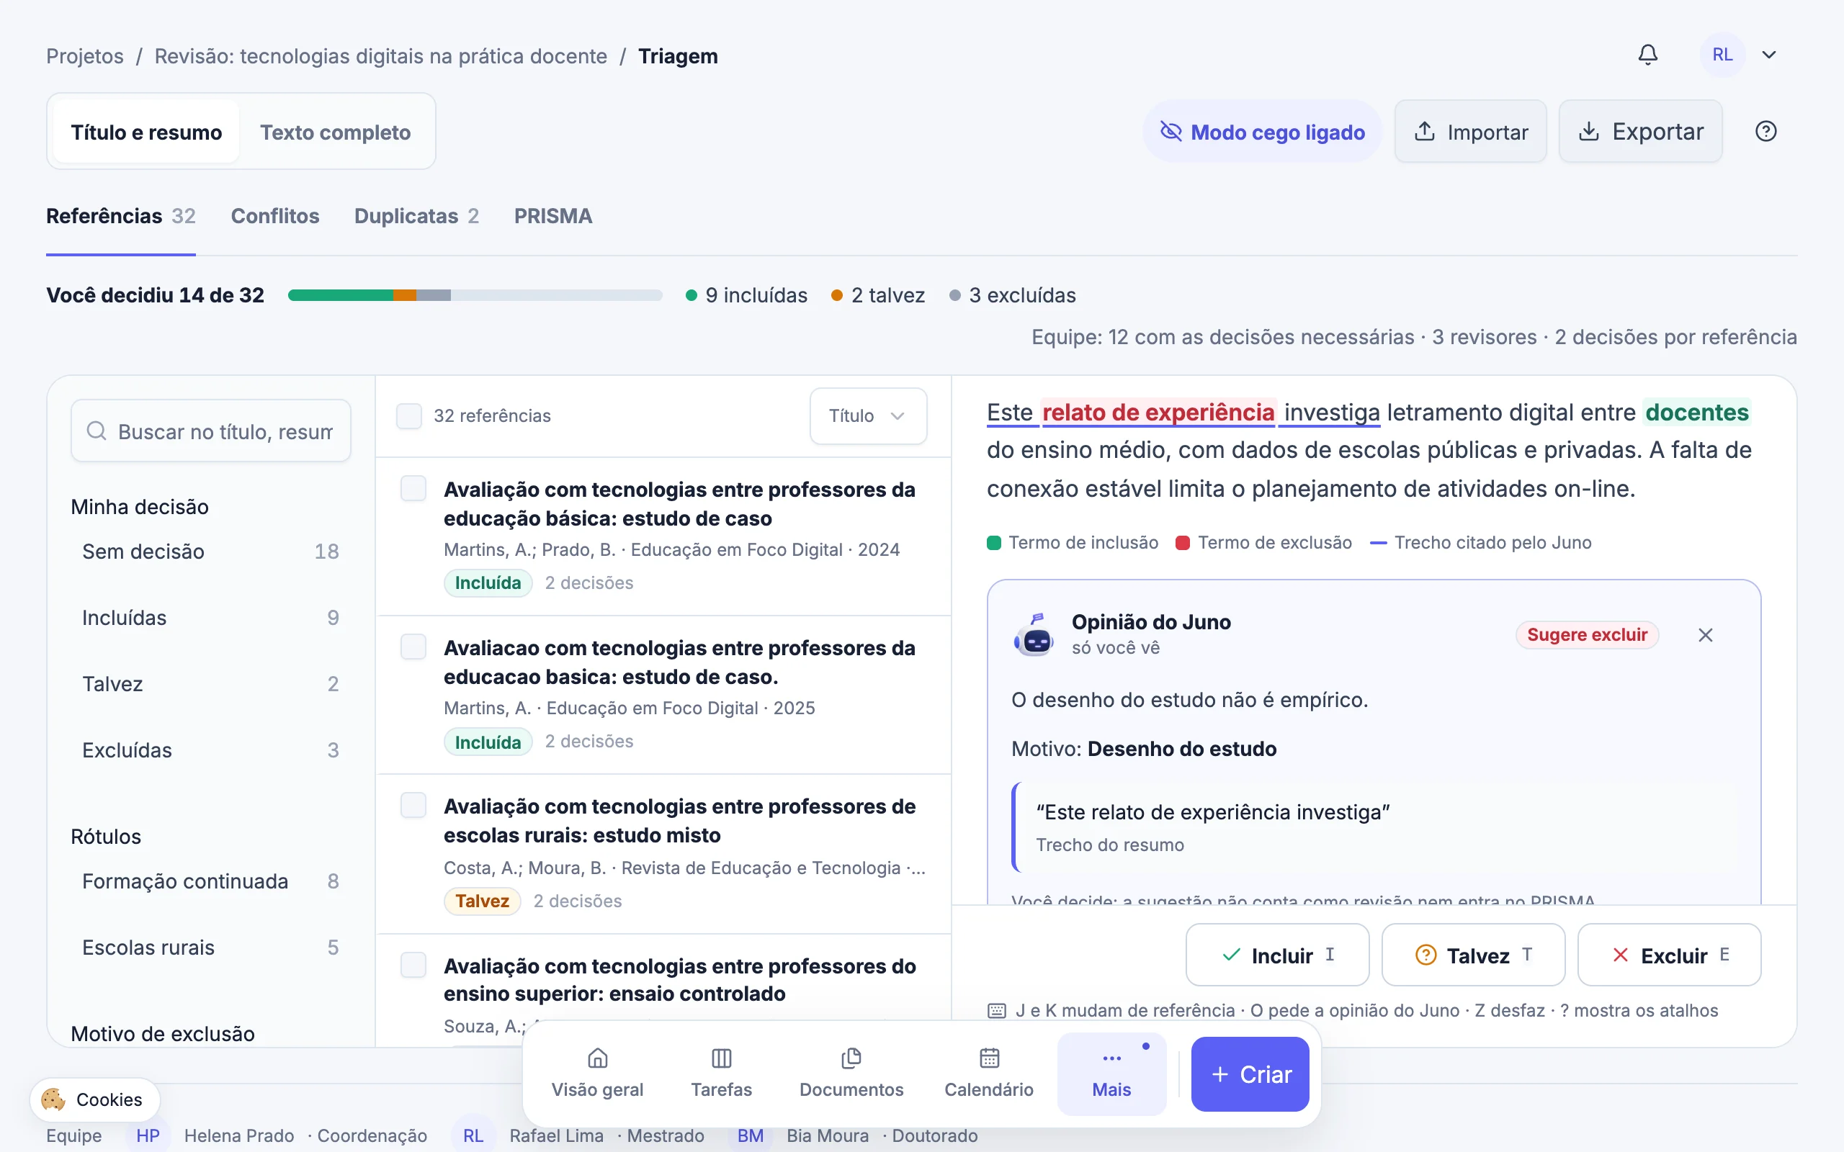Check the escolas rurais reference checkbox
Viewport: 1844px width, 1152px height.
413,806
